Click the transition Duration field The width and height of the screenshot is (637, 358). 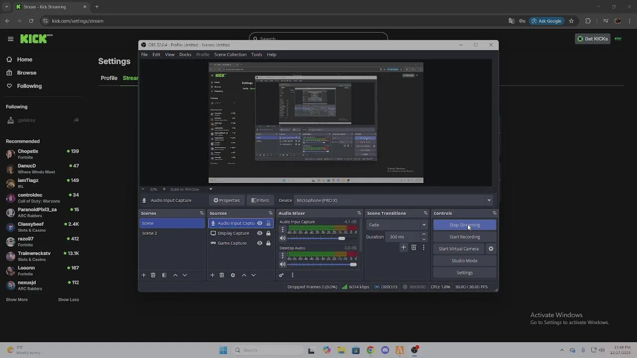tap(403, 237)
